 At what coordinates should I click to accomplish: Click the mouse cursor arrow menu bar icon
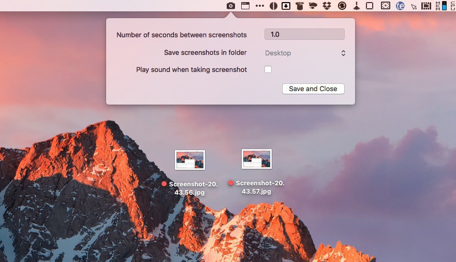(414, 6)
